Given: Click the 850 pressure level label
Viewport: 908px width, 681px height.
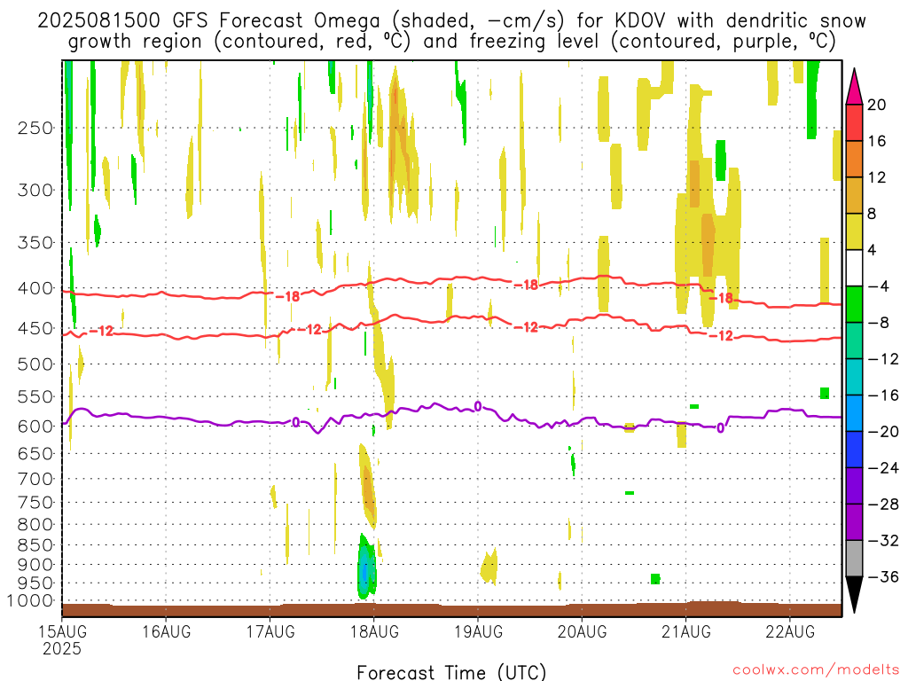Looking at the screenshot, I should (x=35, y=545).
